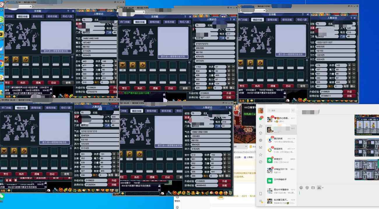This screenshot has width=379, height=209.
Task: Click the cube icon in WeChat input toolbar
Action: point(307,187)
